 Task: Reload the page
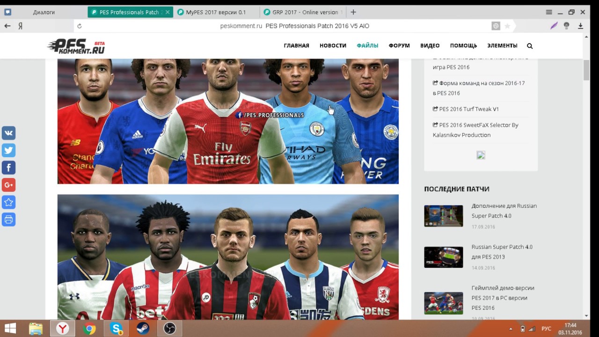(x=80, y=26)
